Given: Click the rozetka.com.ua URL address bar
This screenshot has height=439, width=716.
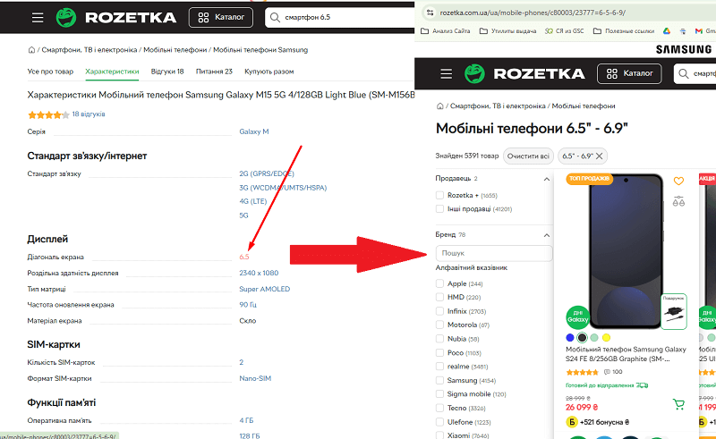Looking at the screenshot, I should coord(568,13).
